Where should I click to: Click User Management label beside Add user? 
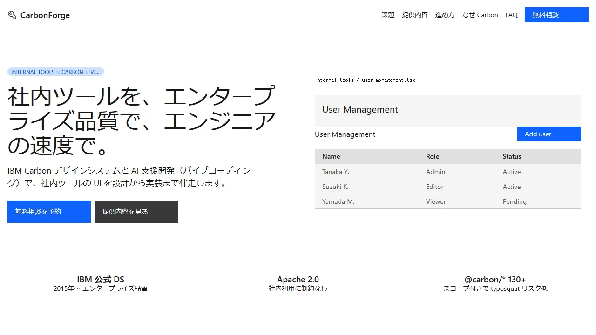point(345,134)
